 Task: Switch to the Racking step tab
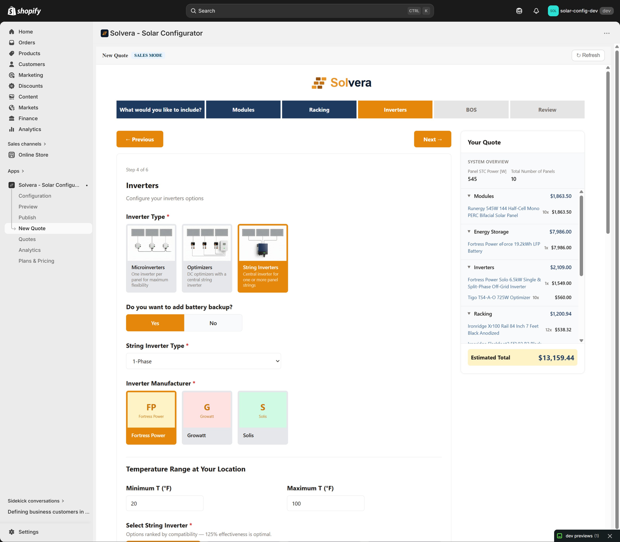tap(319, 110)
